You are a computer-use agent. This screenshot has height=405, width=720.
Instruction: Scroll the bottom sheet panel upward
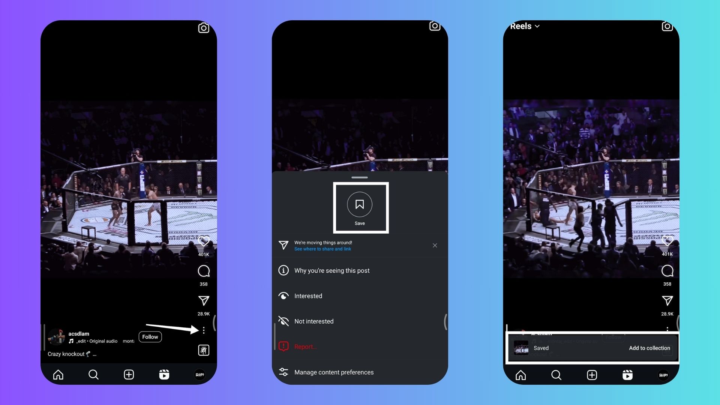coord(360,177)
